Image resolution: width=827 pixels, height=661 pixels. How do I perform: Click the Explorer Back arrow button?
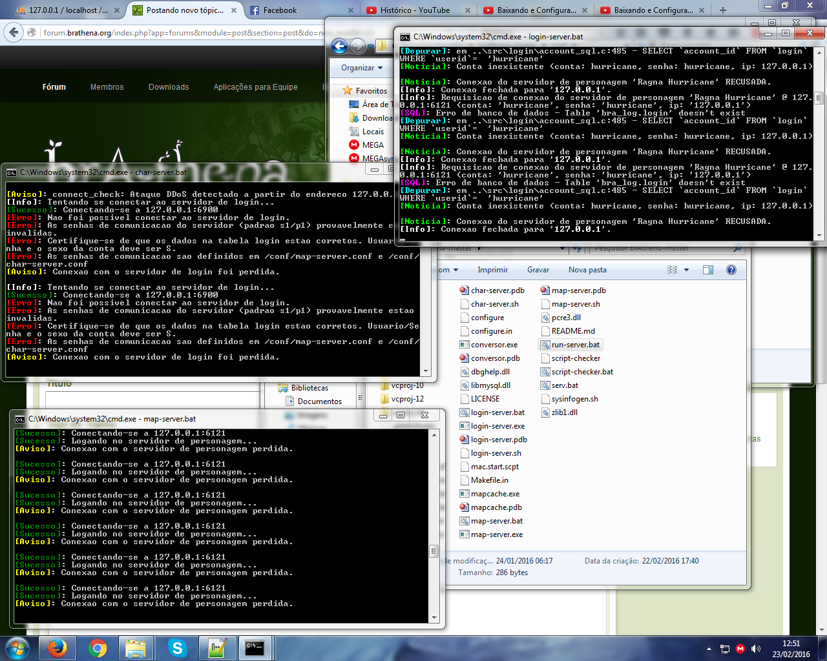(x=339, y=46)
